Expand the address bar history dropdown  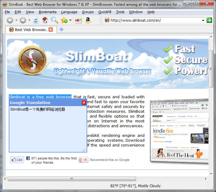coord(203,20)
